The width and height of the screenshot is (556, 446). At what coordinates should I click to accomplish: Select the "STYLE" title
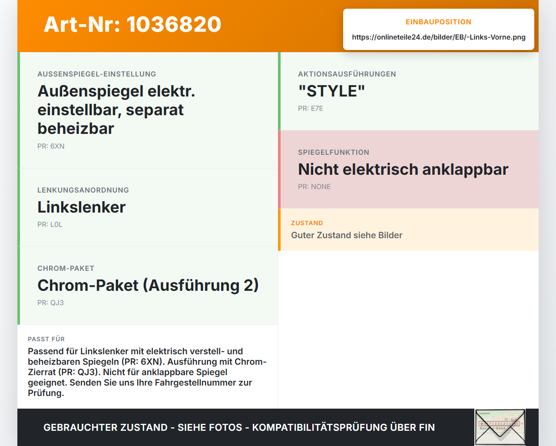tap(332, 91)
